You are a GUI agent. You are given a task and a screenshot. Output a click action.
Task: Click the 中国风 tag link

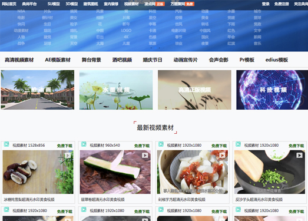pyautogui.click(x=205, y=31)
